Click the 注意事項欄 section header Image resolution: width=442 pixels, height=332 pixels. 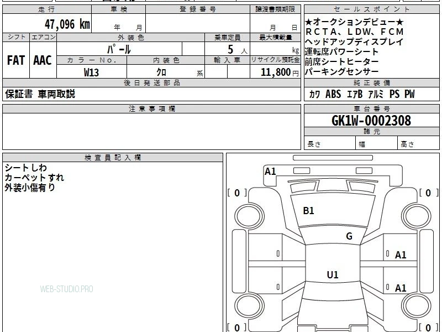pyautogui.click(x=151, y=108)
